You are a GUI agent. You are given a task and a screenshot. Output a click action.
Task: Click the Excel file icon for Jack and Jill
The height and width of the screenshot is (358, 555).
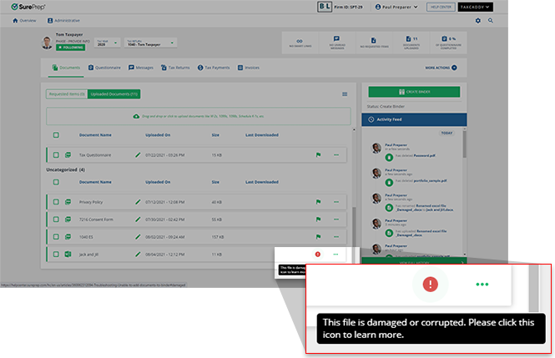tap(68, 254)
